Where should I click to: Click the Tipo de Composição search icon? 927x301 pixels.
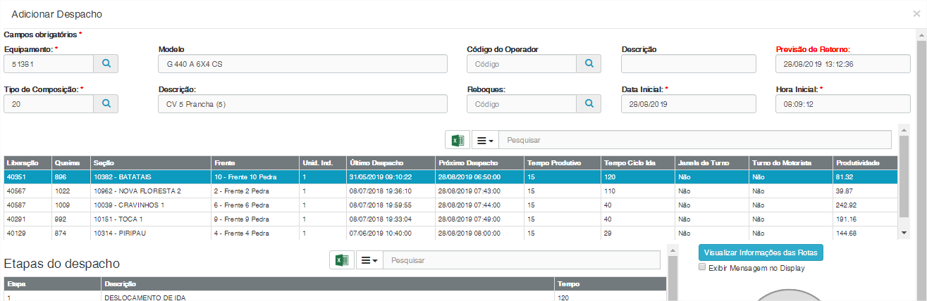106,103
